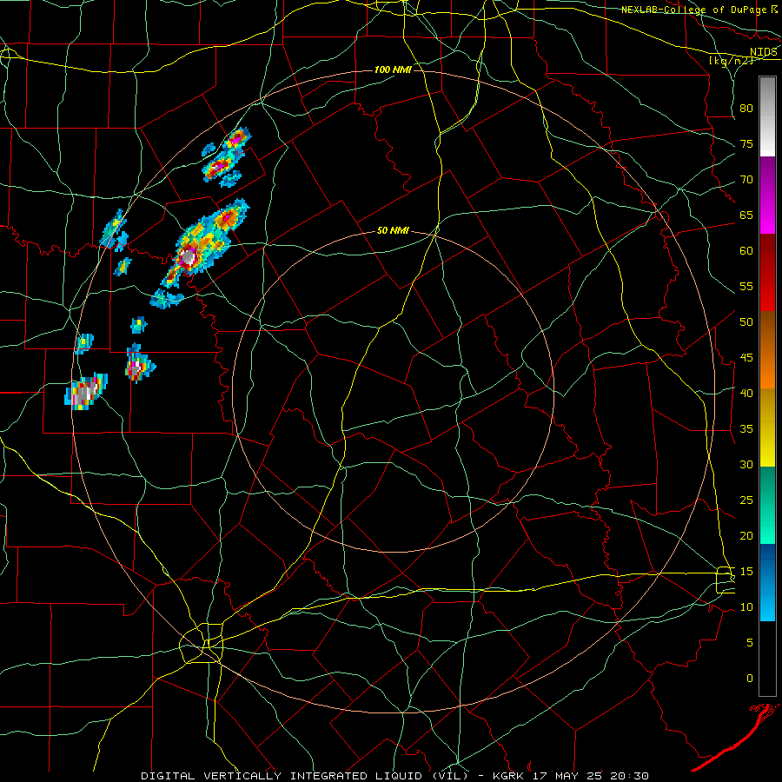This screenshot has width=782, height=782.
Task: Click the "17 MAY 25" date in the footer
Action: (567, 776)
